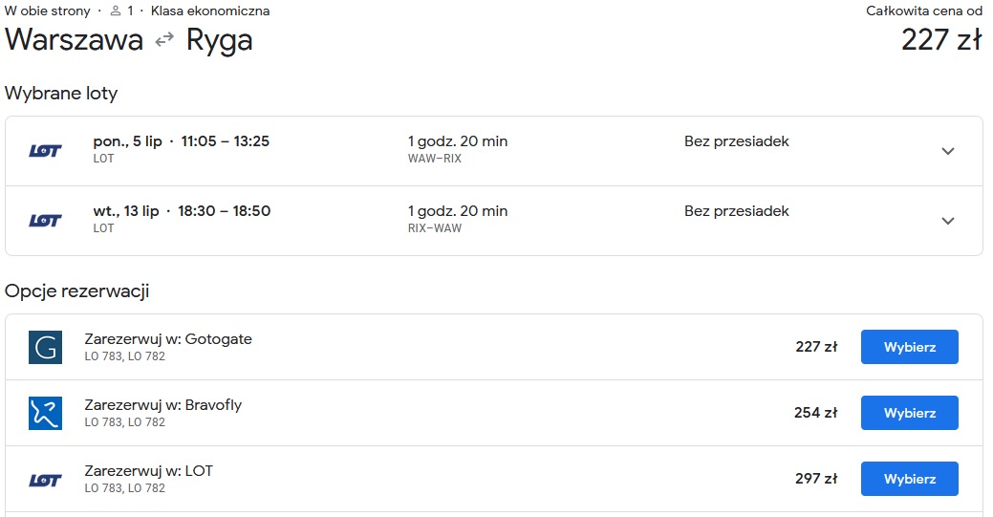The image size is (993, 517).
Task: Choose LOT booking for 297 zł
Action: 910,479
